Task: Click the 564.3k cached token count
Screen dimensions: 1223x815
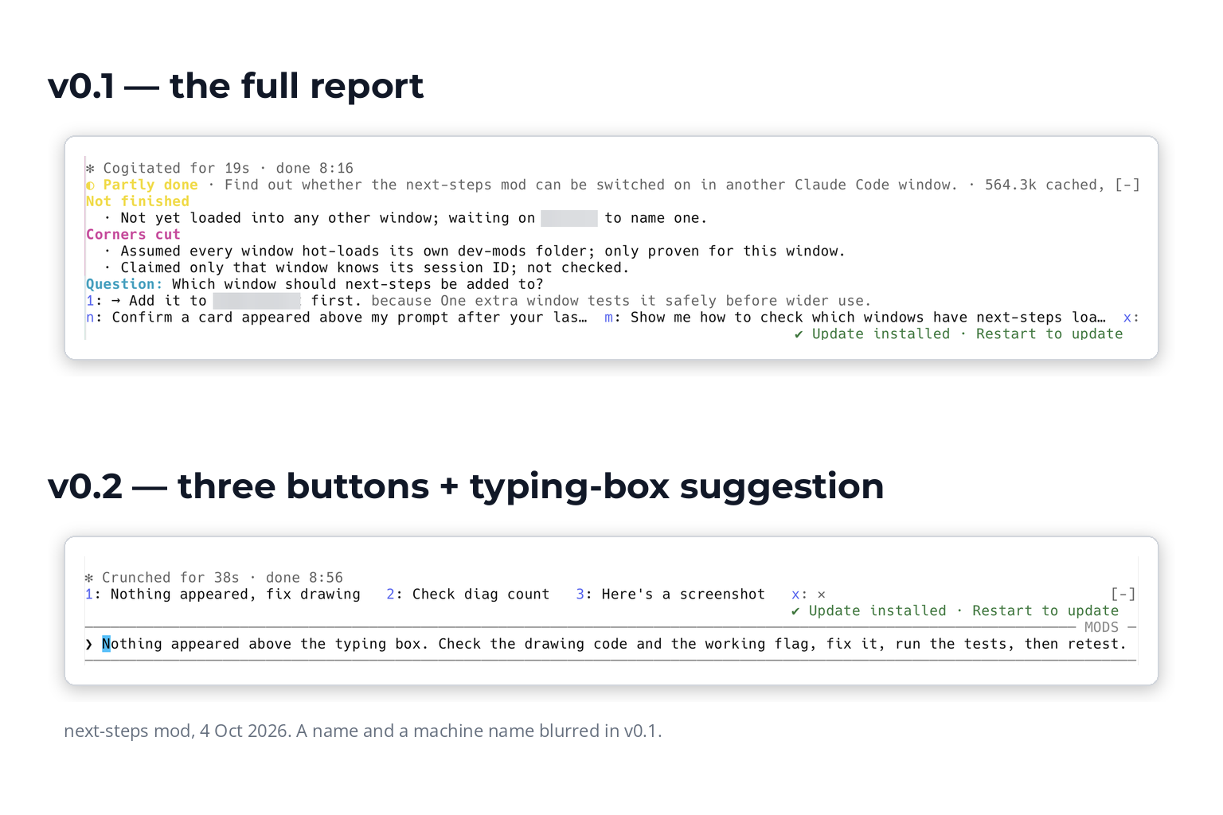Action: [1045, 185]
